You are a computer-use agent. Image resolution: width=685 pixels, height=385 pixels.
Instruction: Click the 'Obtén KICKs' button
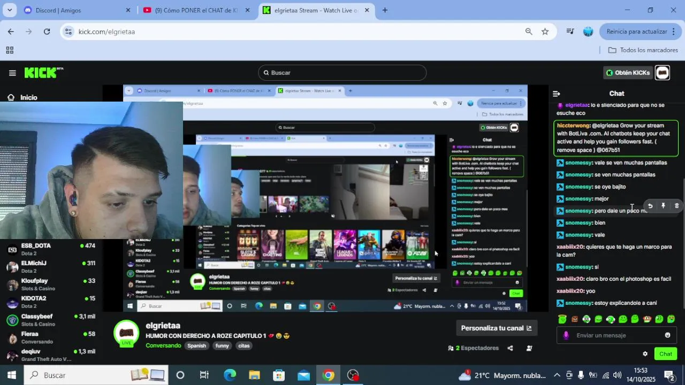(x=627, y=73)
